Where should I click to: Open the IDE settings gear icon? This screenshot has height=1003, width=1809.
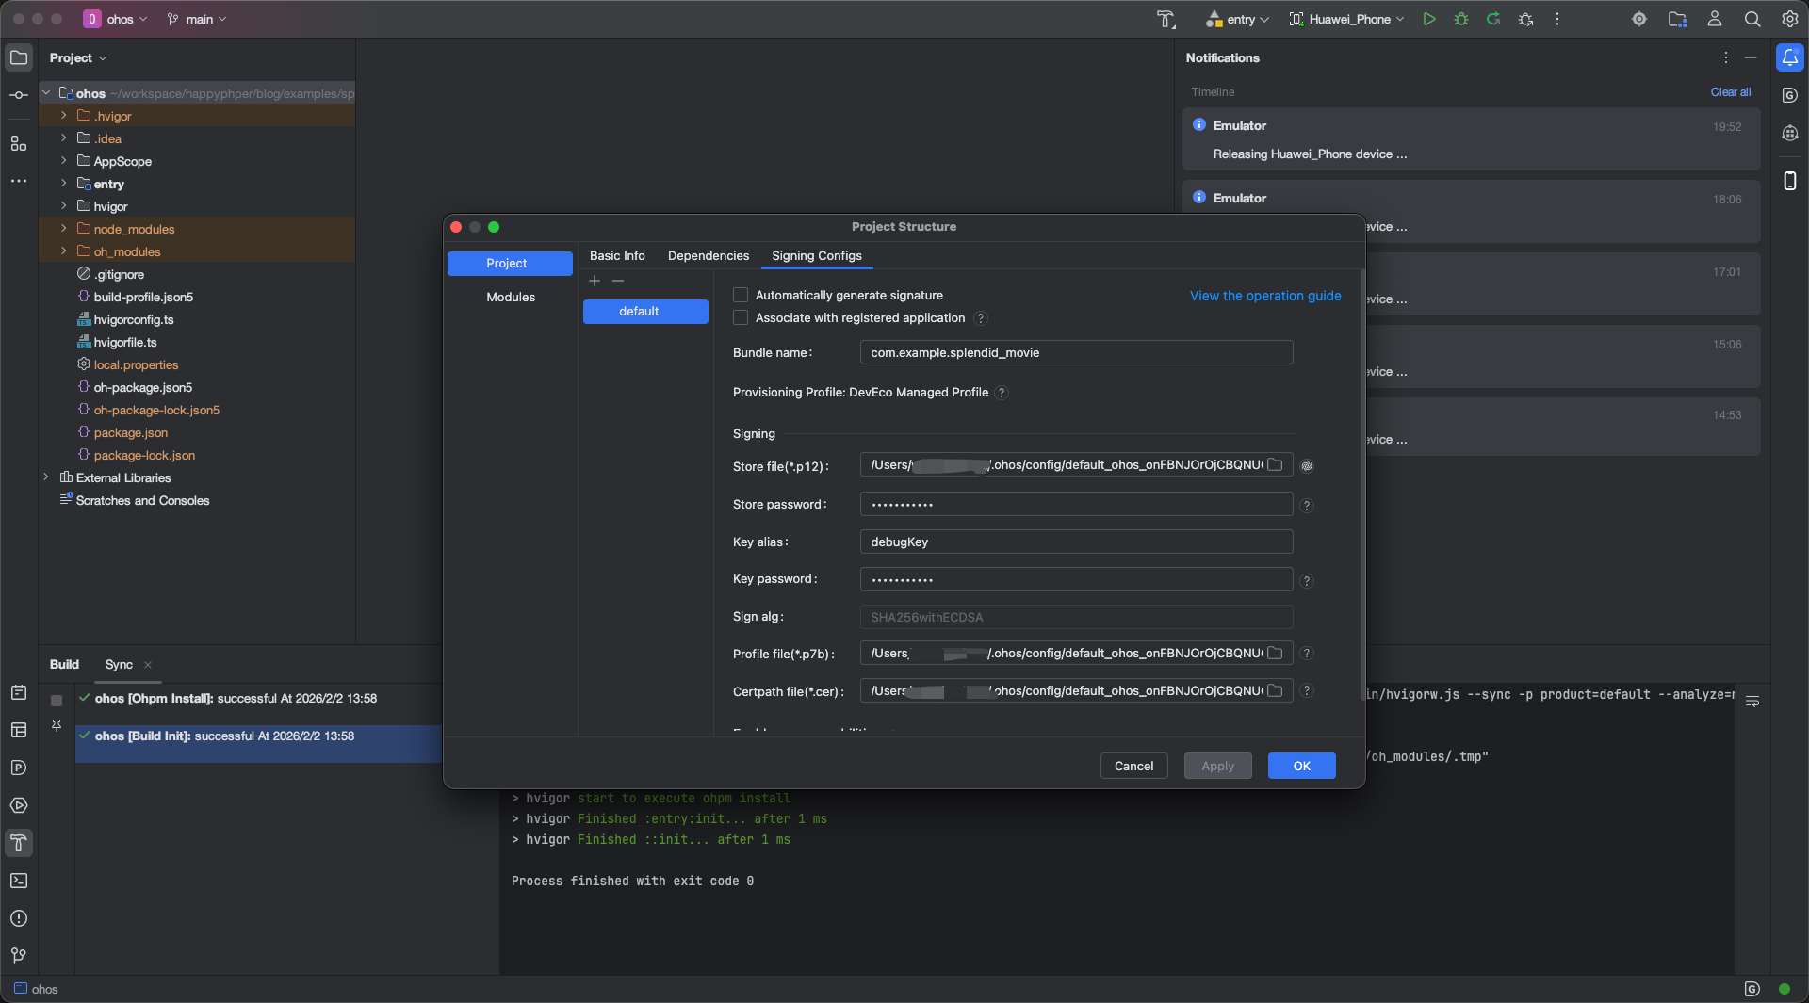tap(1789, 19)
